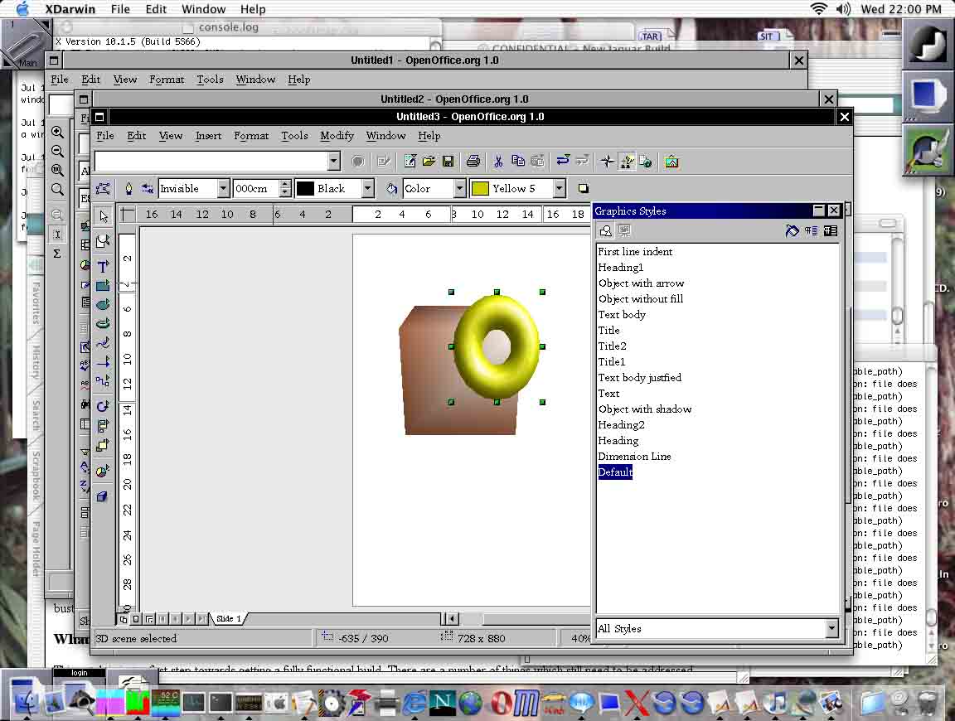Select the Curve drawing tool
Image resolution: width=955 pixels, height=721 pixels.
pyautogui.click(x=103, y=343)
